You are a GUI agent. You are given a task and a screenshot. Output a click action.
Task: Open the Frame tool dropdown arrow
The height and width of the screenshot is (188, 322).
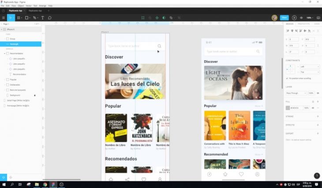click(22, 18)
